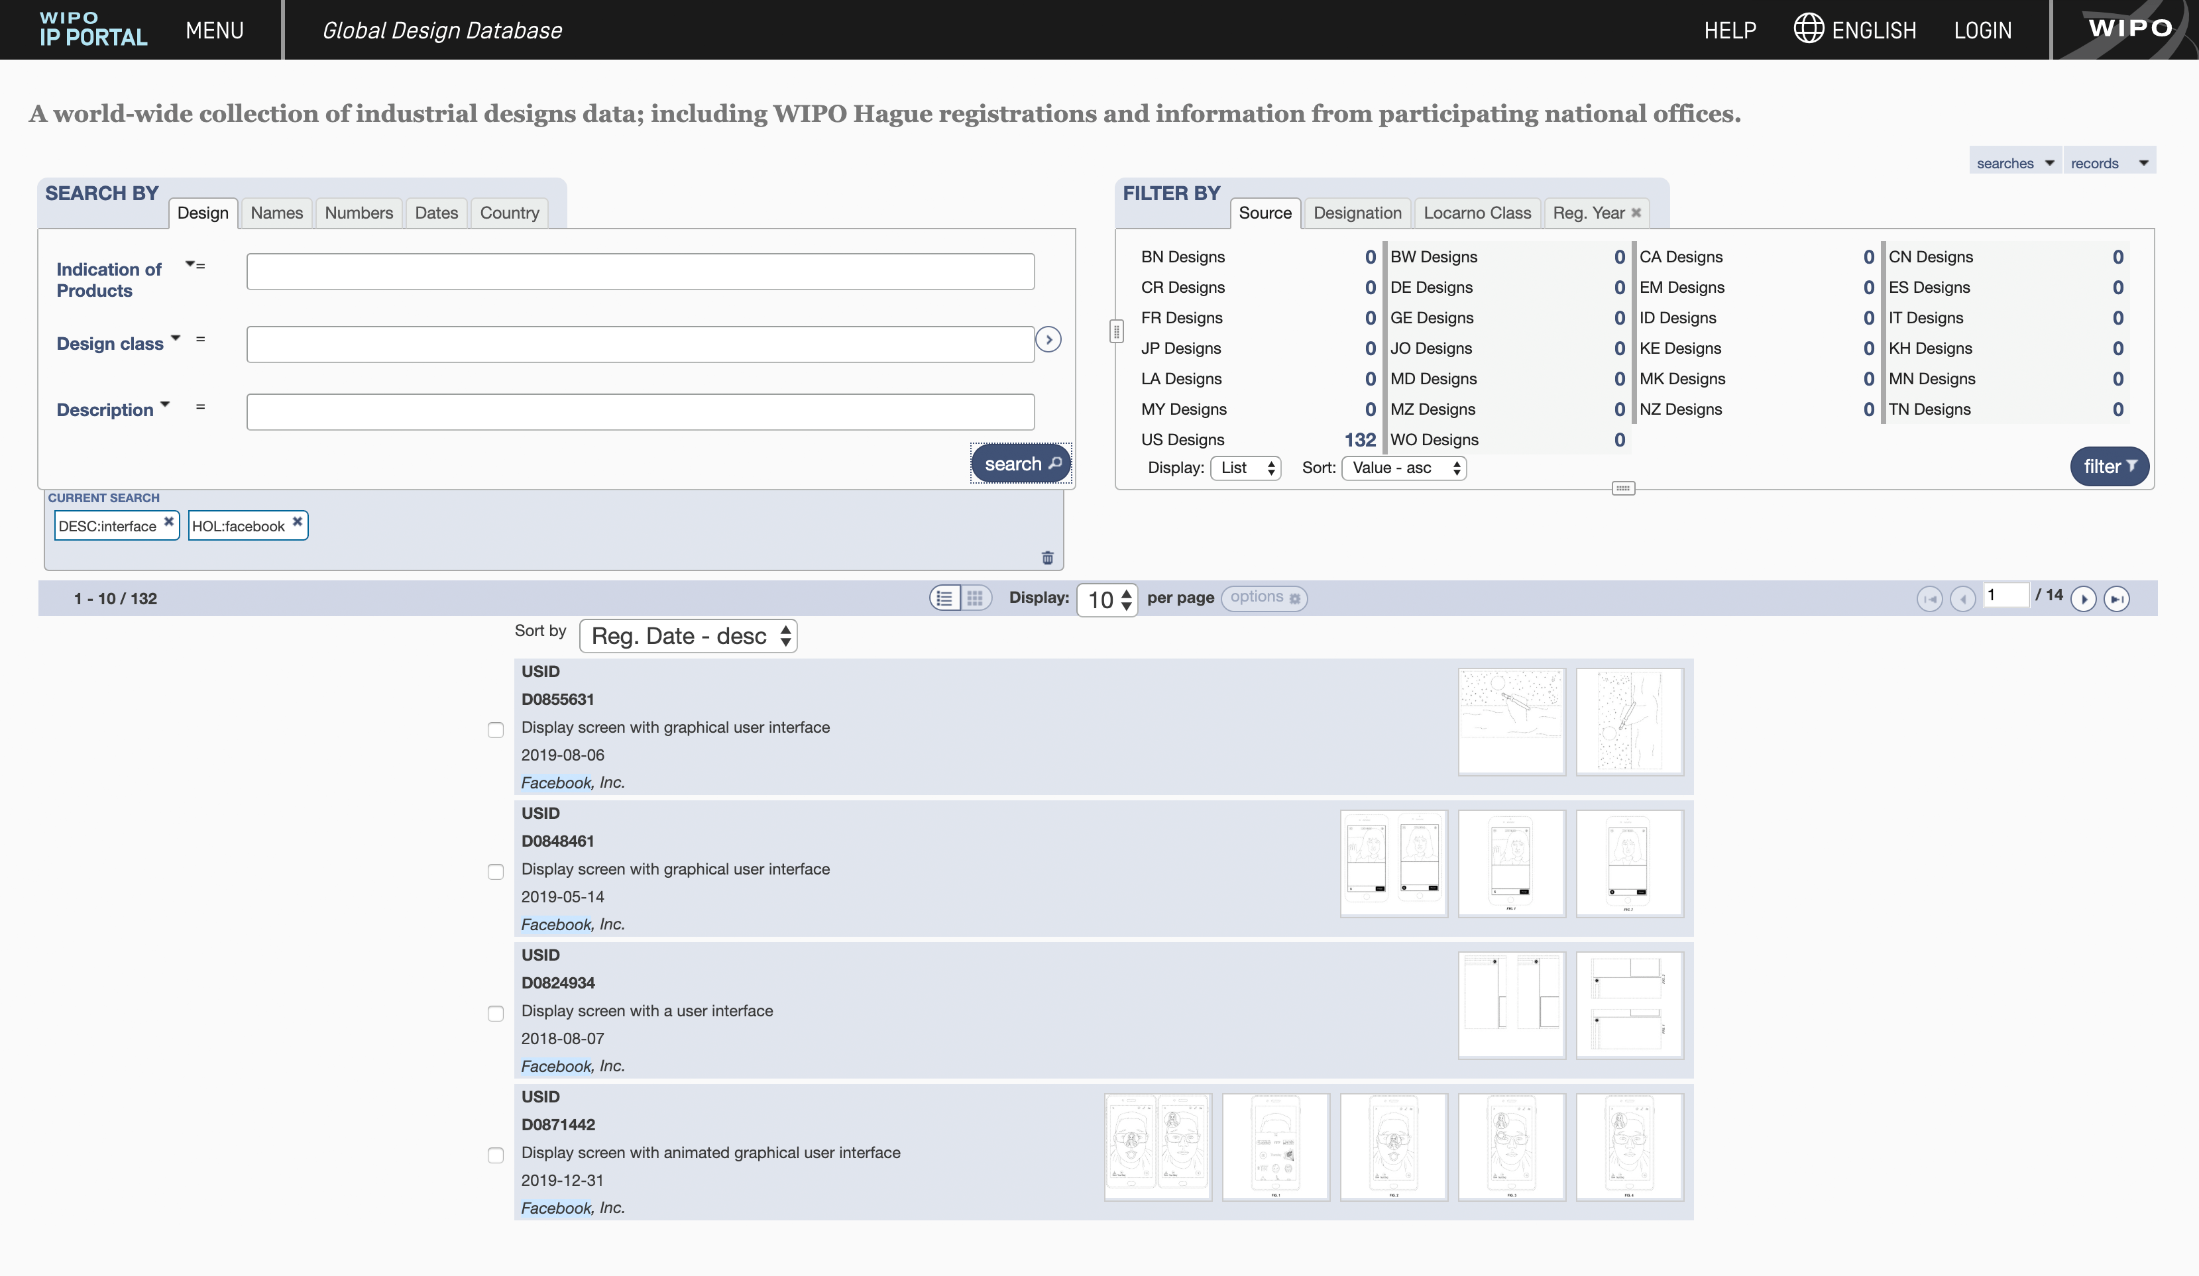The width and height of the screenshot is (2199, 1276).
Task: Click the Description input field
Action: pos(640,411)
